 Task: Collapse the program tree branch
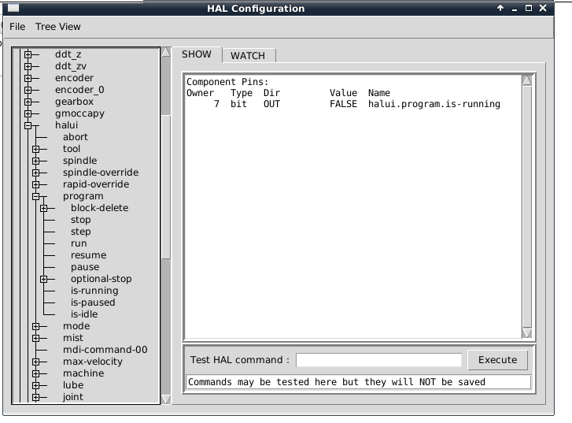click(x=35, y=196)
